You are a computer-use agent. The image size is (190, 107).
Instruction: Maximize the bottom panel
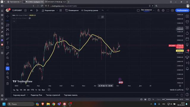(182, 95)
